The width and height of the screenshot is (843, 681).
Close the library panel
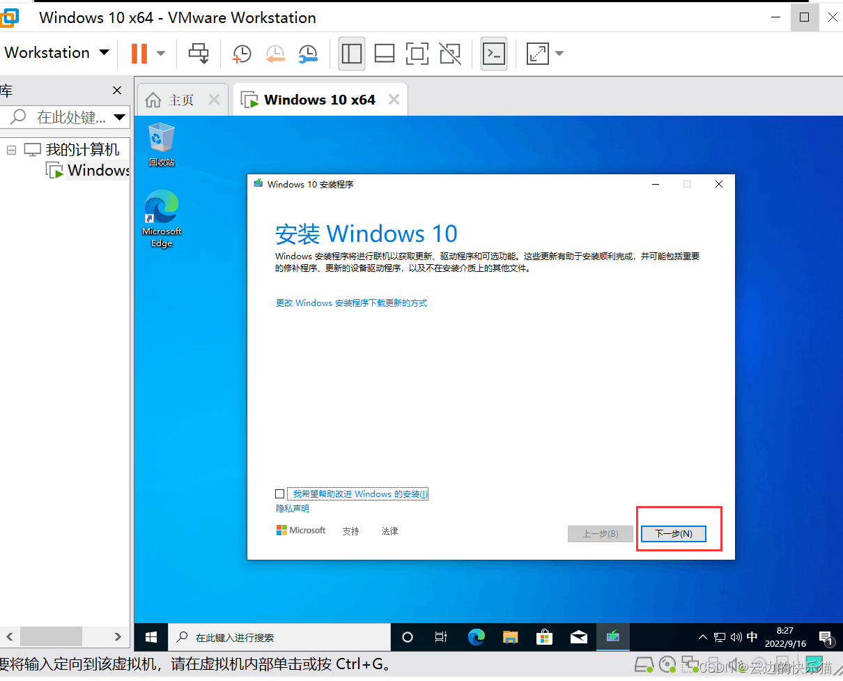[117, 91]
